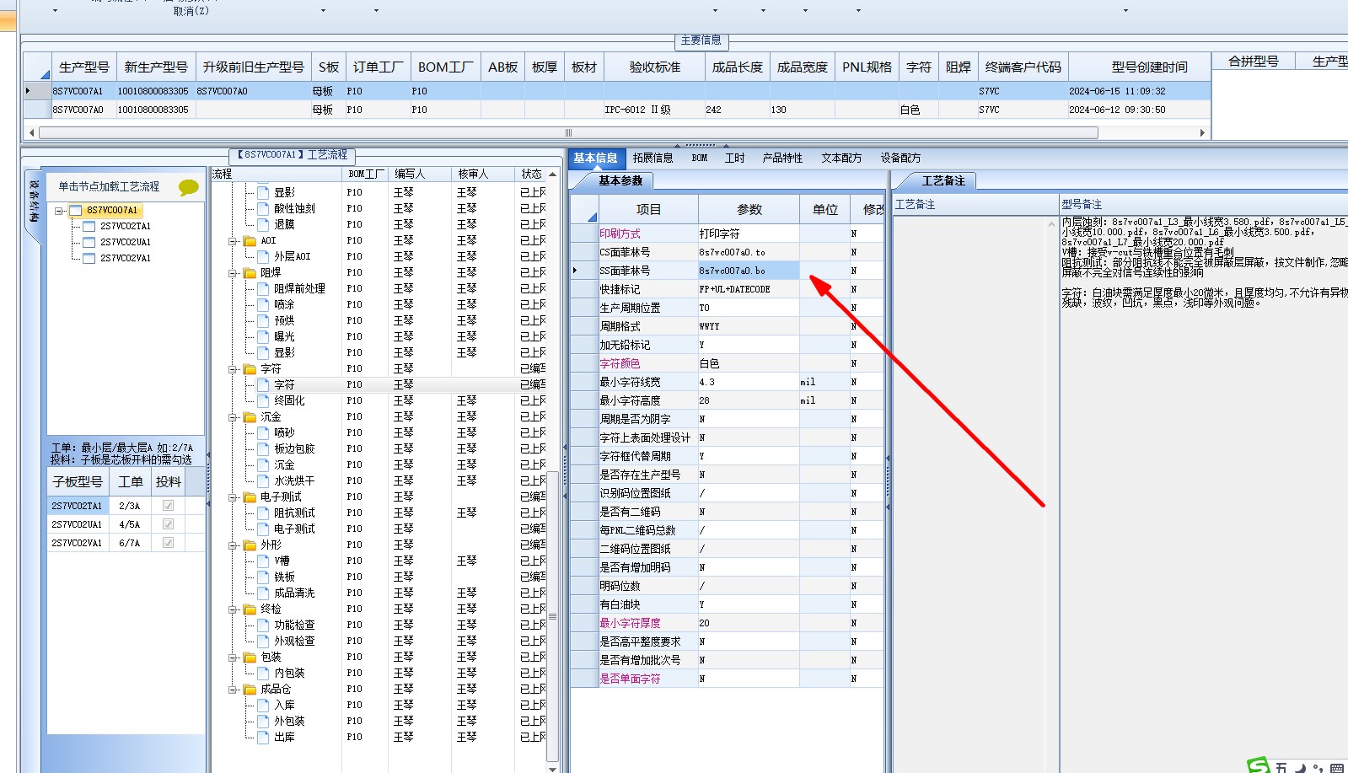Click the page icon of 预烘 step

click(263, 321)
